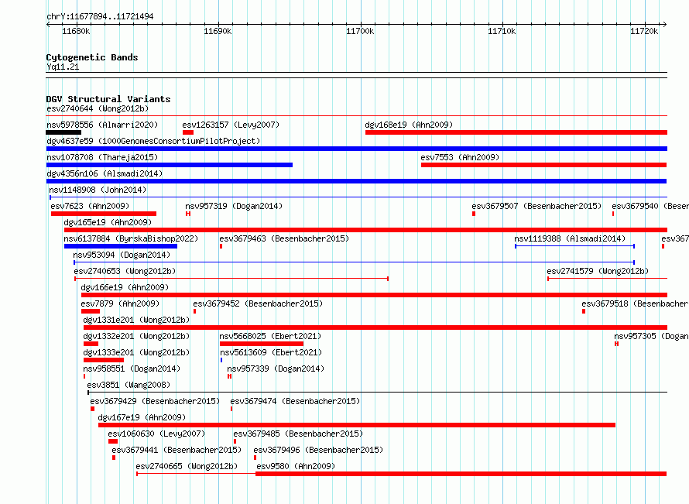Image resolution: width=689 pixels, height=504 pixels.
Task: Open the dgv4356n106 (Alsmadi2014) entry
Action: (105, 173)
